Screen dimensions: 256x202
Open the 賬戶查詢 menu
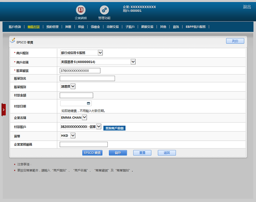[x=15, y=27]
